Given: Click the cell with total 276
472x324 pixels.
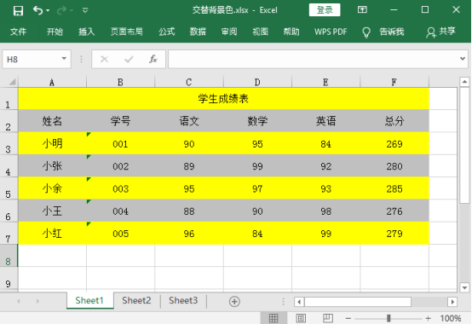Looking at the screenshot, I should tap(394, 211).
